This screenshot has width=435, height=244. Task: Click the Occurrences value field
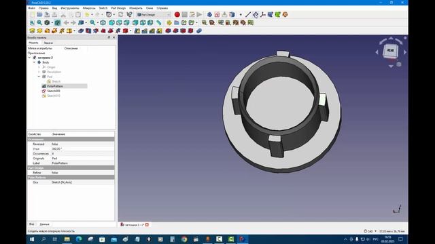(83, 154)
